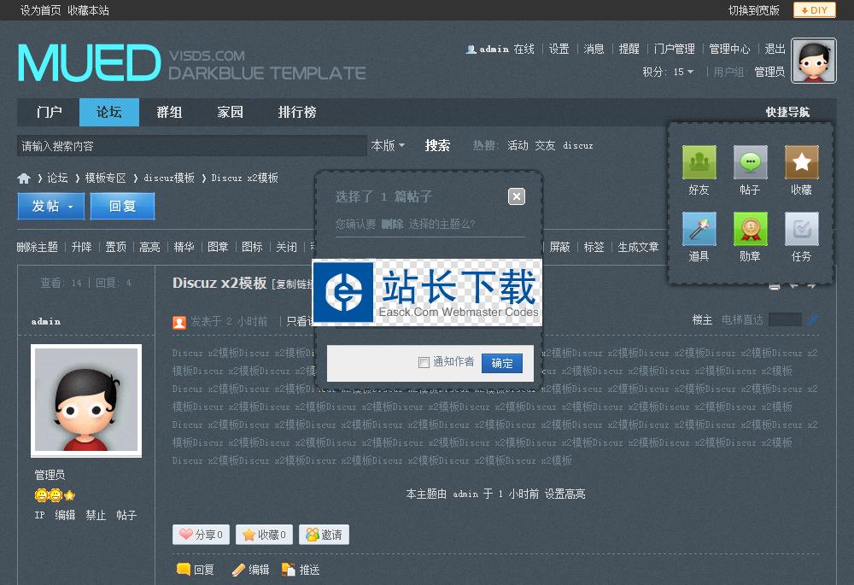Open the 勋章 (Medals) icon

click(750, 229)
